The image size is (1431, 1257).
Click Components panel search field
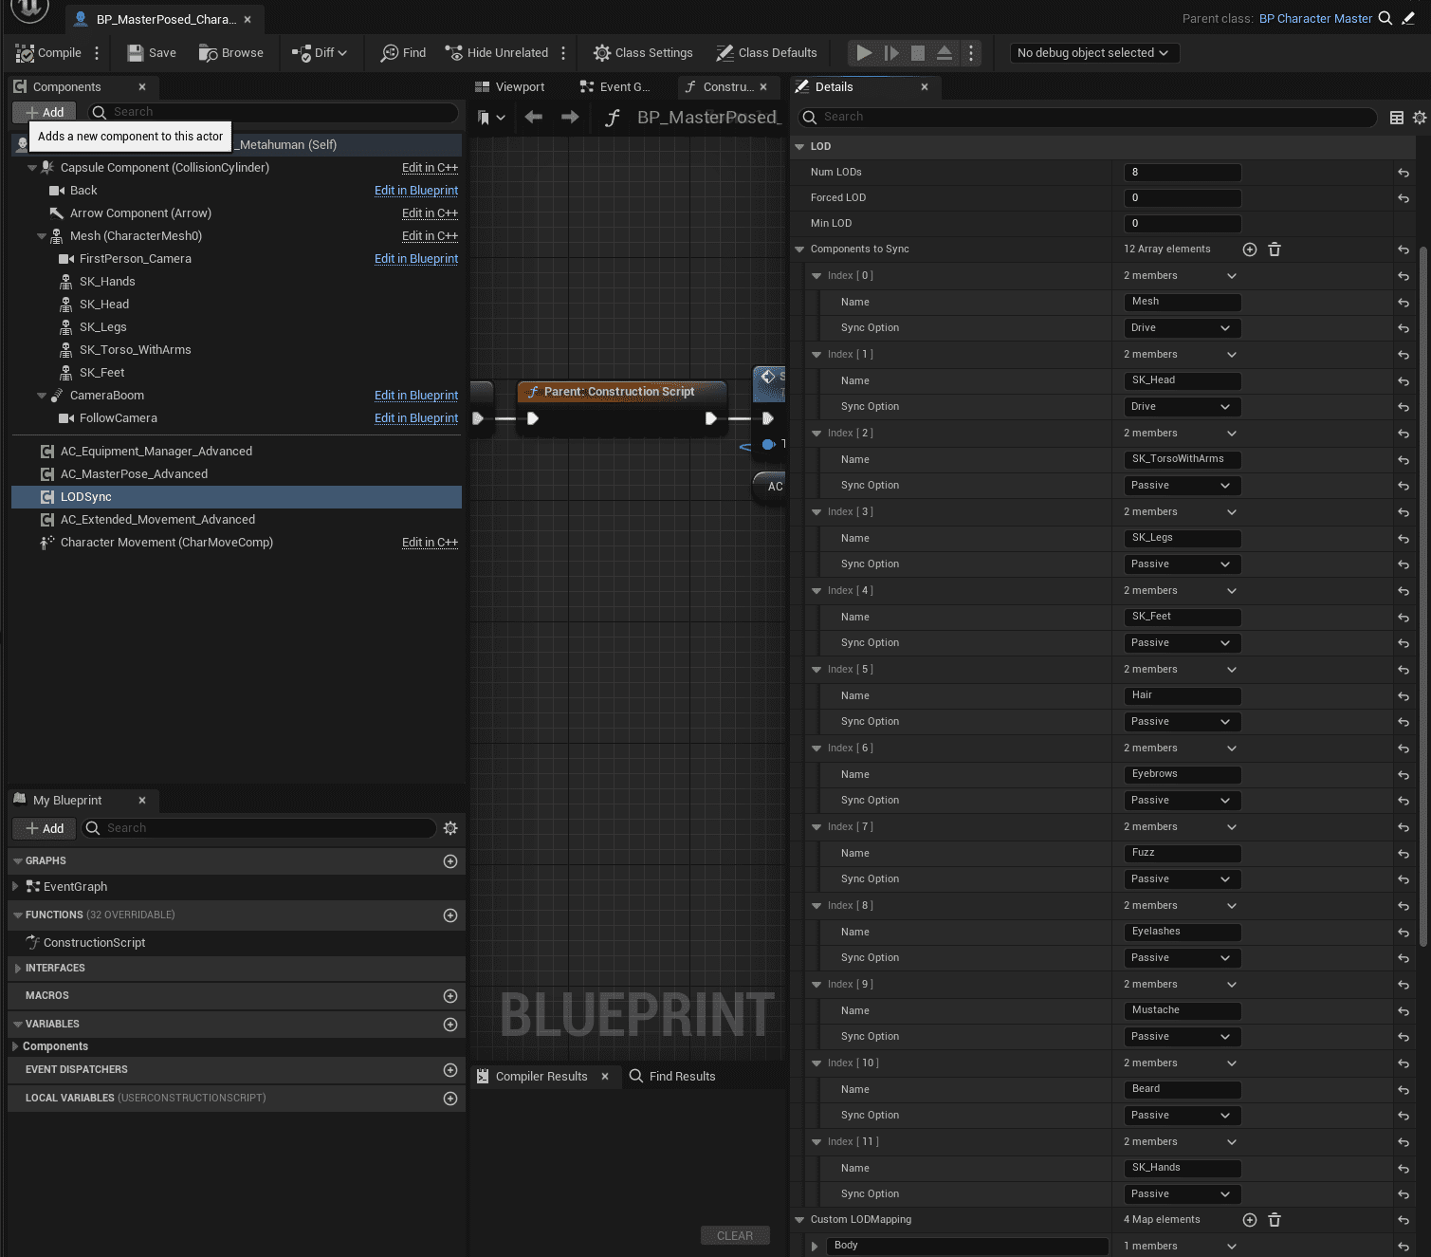[x=273, y=112]
